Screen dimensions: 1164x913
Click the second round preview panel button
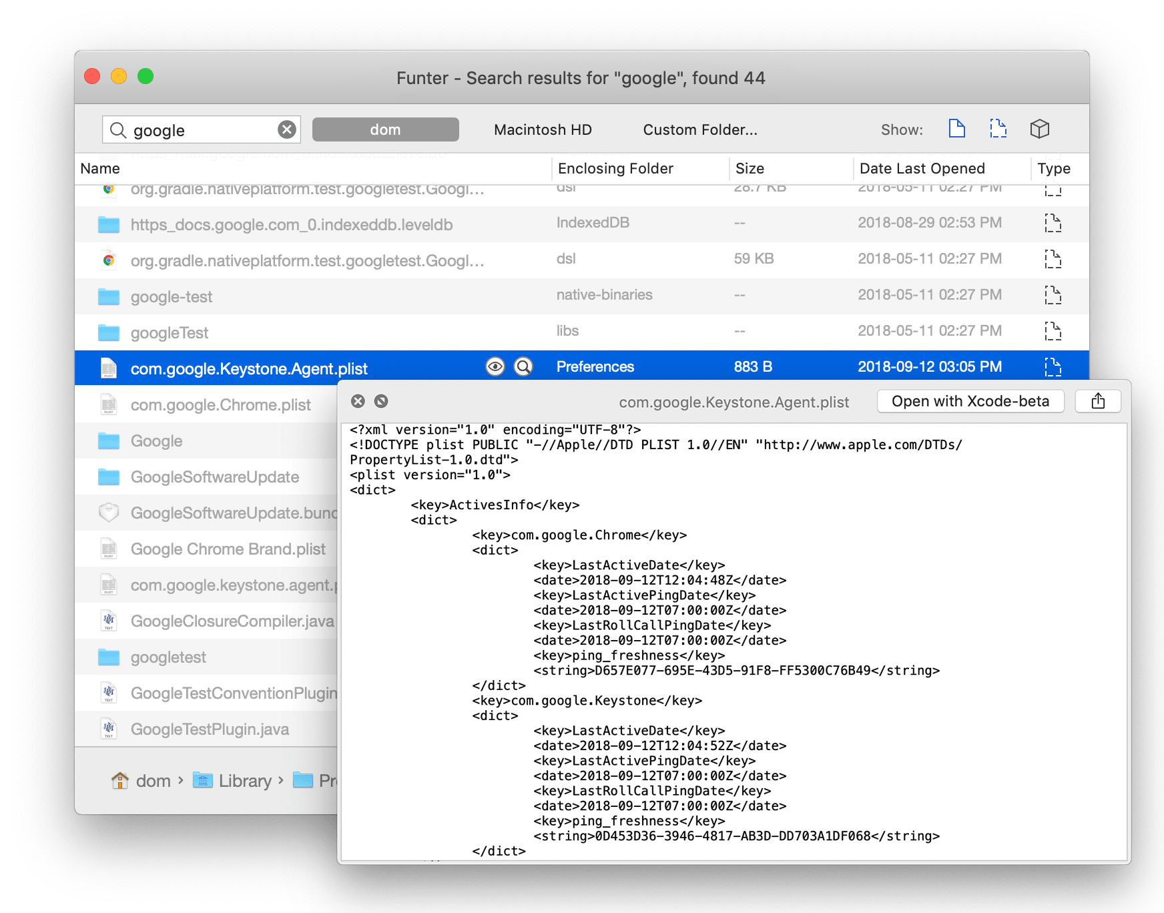pos(381,401)
